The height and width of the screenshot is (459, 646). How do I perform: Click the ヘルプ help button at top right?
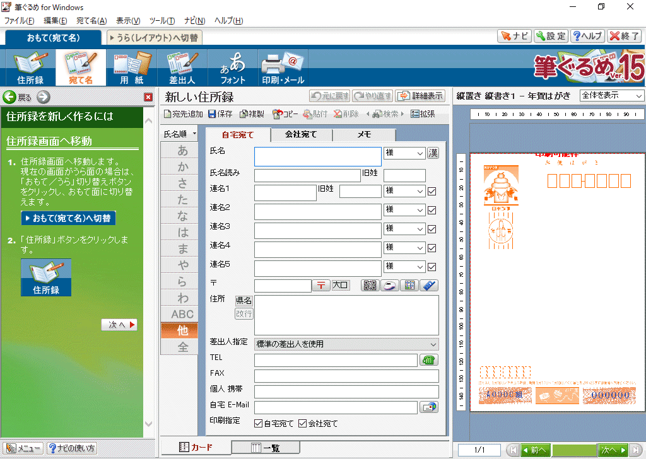[x=587, y=36]
